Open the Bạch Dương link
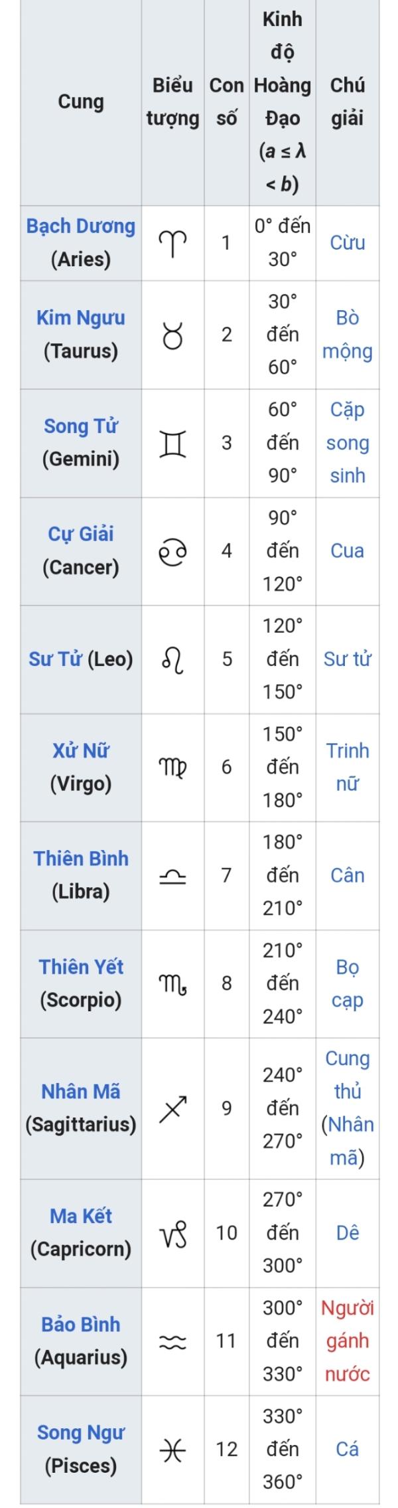This screenshot has width=398, height=1508. pos(80,226)
